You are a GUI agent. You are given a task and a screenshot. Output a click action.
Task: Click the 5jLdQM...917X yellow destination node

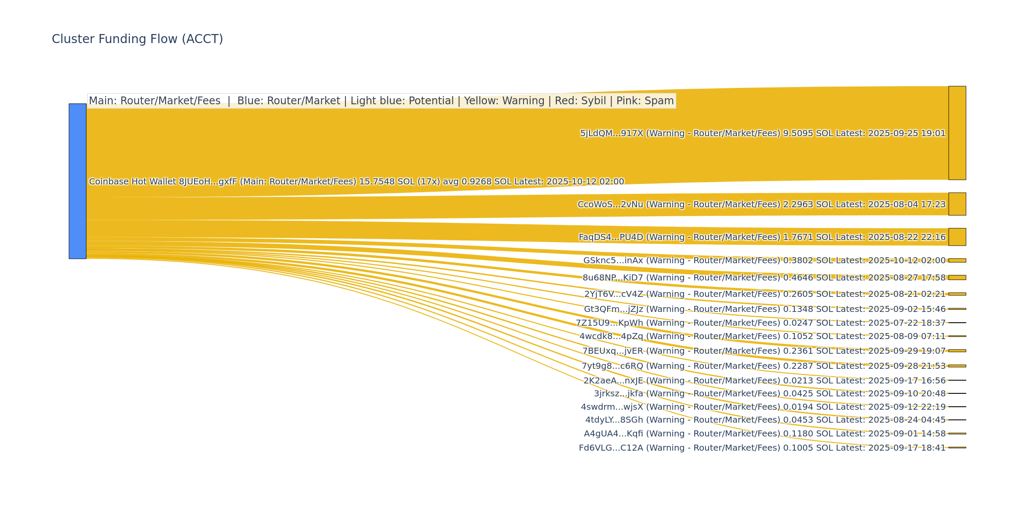click(x=957, y=133)
